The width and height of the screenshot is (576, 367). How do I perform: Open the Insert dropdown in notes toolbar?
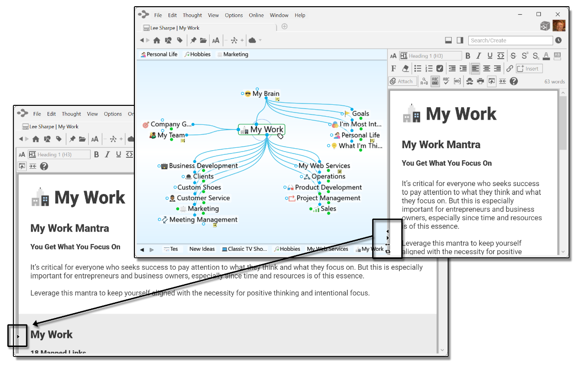529,69
